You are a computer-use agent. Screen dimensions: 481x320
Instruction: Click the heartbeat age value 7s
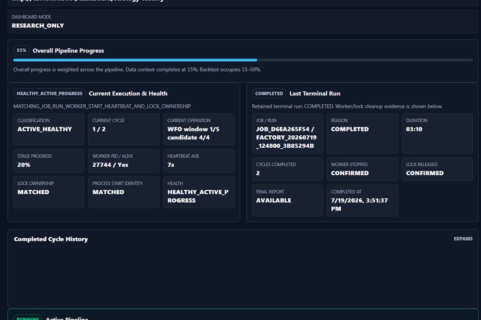coord(171,164)
